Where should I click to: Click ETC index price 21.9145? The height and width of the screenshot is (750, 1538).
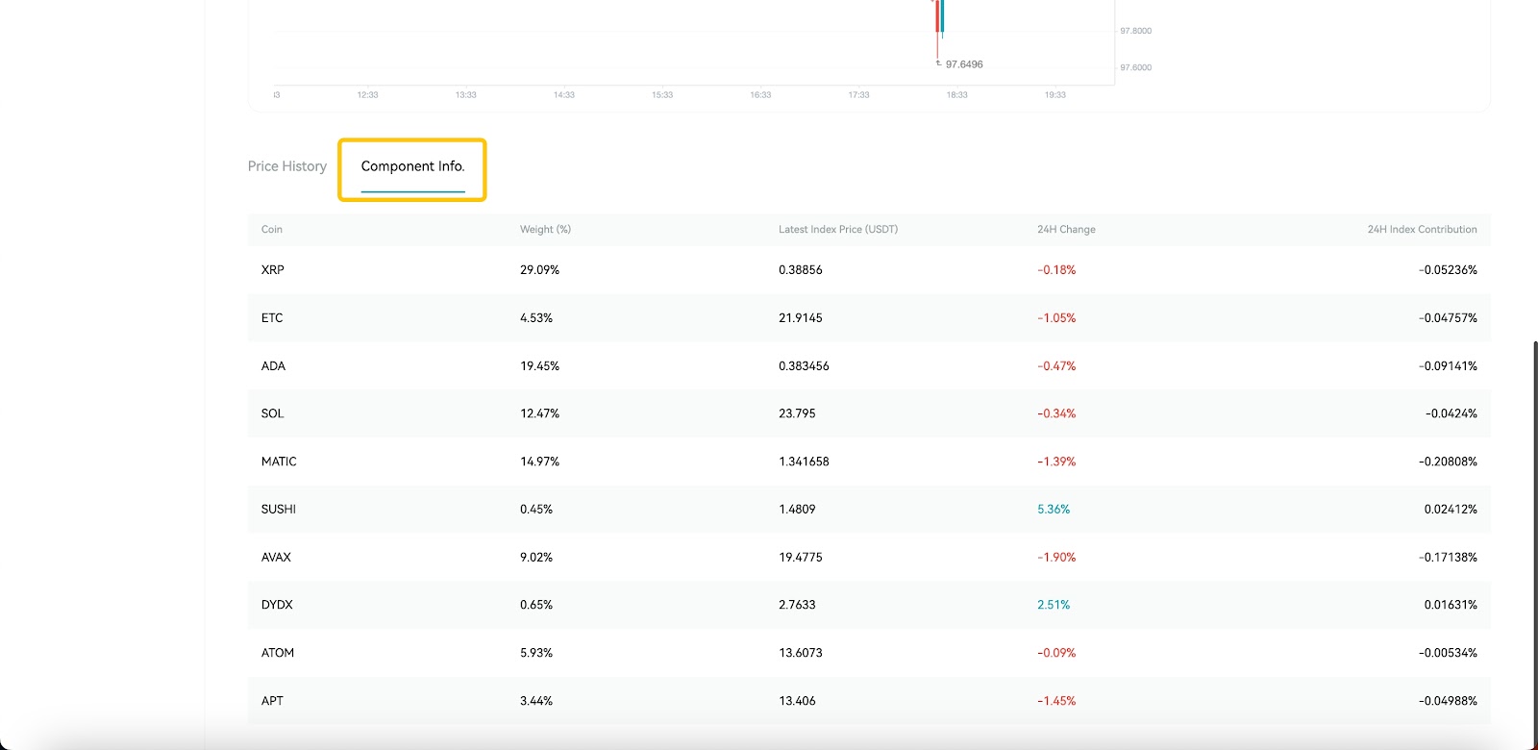801,318
